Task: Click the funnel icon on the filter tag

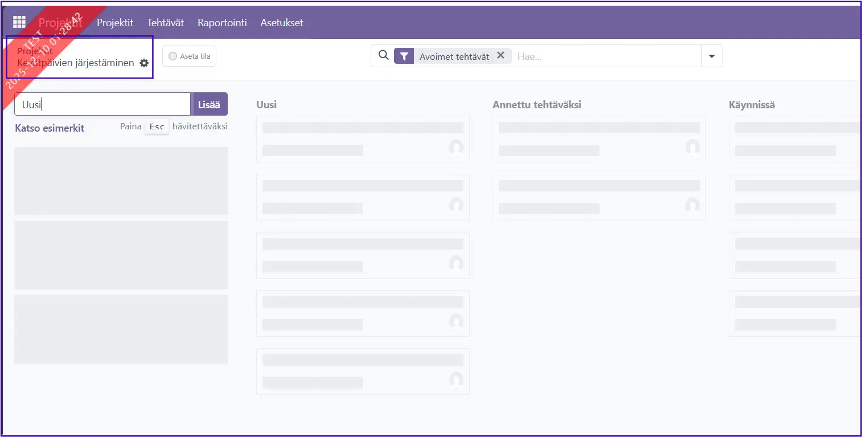Action: [404, 56]
